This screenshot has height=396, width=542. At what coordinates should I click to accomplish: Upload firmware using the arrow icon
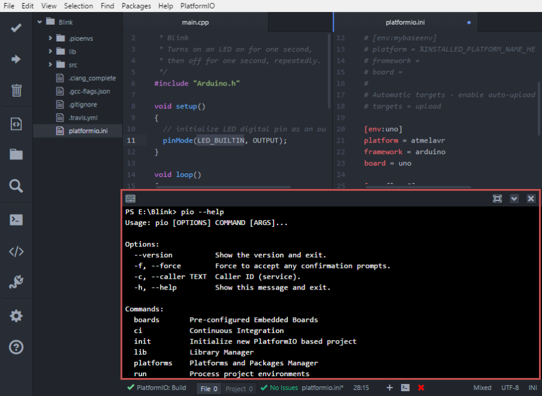click(15, 59)
